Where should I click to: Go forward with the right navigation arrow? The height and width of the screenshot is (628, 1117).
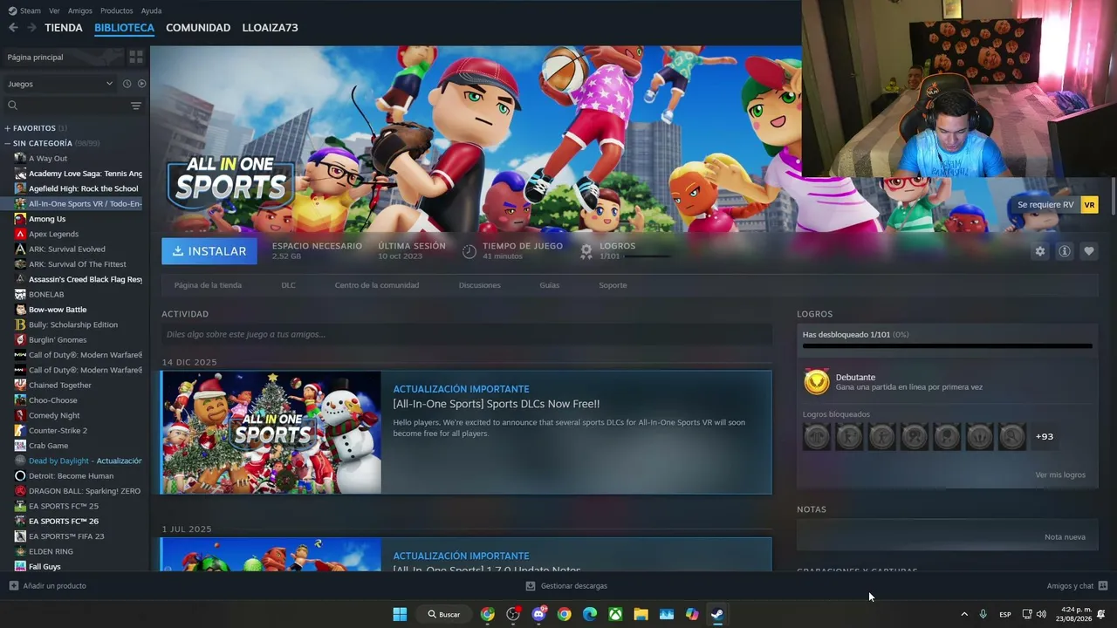click(31, 28)
